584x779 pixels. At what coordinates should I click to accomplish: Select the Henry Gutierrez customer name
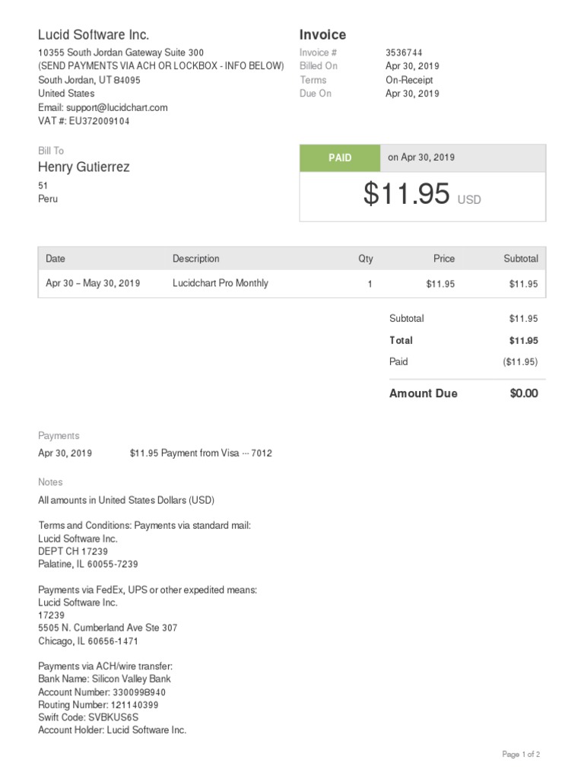click(84, 167)
